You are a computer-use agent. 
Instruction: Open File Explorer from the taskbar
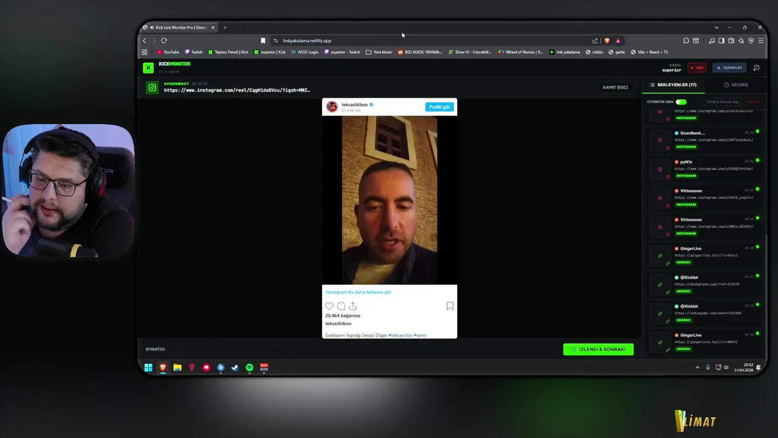177,367
